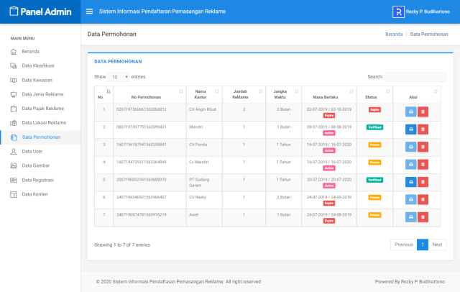The width and height of the screenshot is (460, 292).
Task: Click the Previous pagination button
Action: click(403, 245)
